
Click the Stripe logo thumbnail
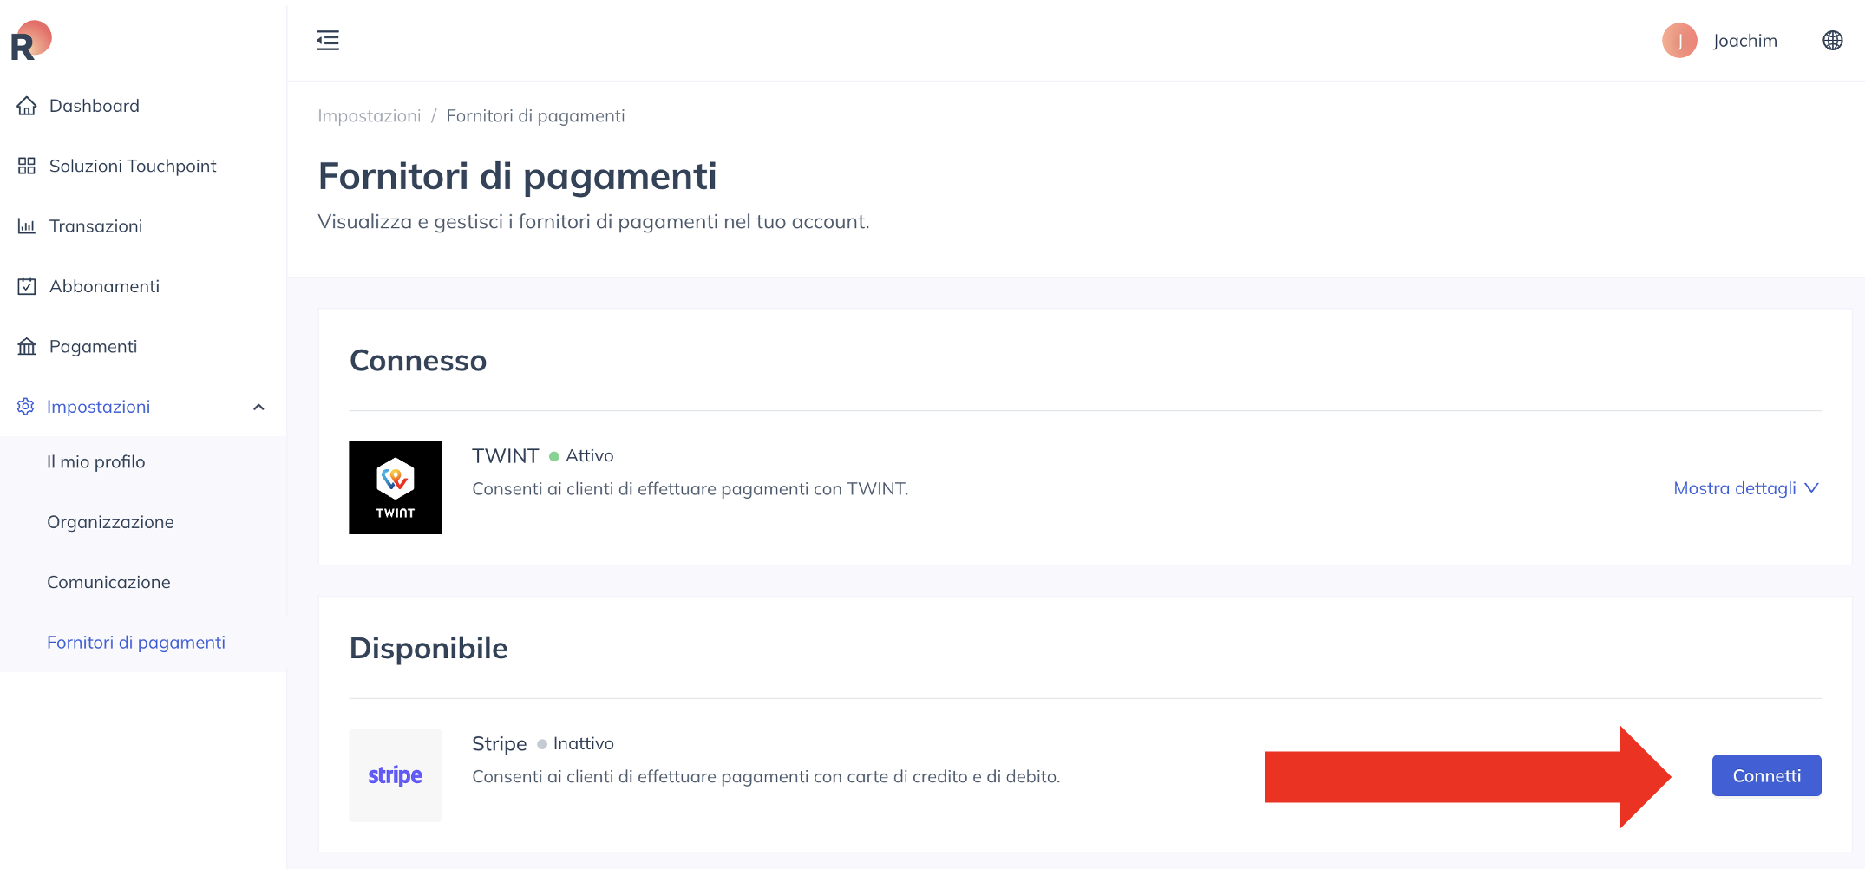395,775
